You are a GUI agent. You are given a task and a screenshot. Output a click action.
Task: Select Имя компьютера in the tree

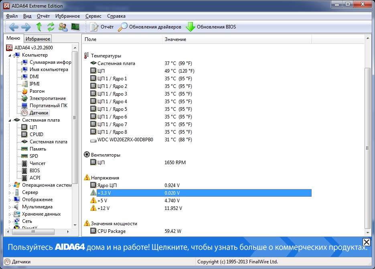(45, 69)
